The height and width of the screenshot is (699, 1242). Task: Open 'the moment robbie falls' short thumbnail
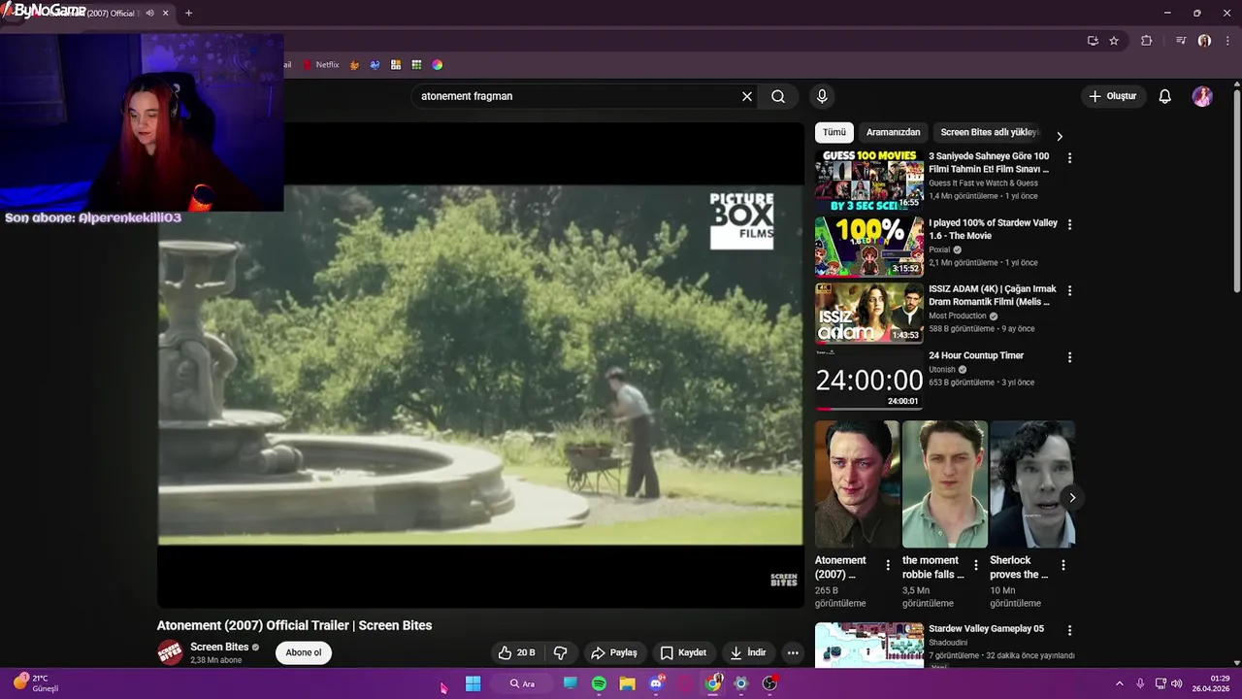[945, 484]
